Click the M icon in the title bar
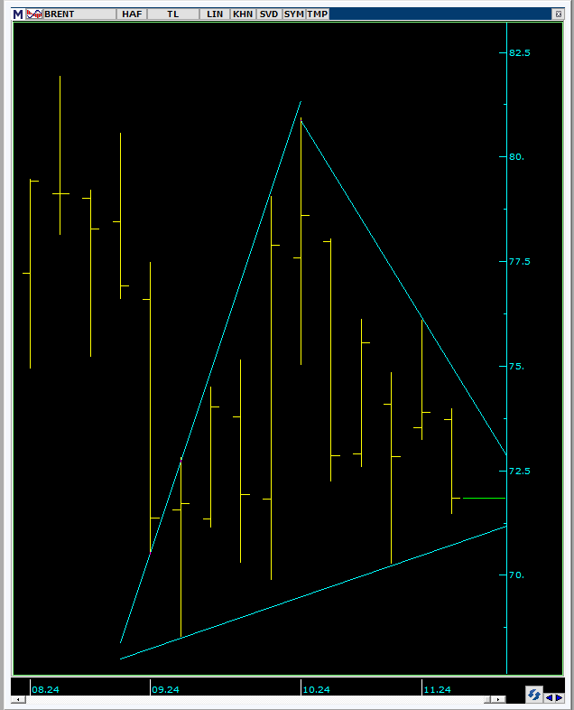This screenshot has width=574, height=710. click(x=17, y=14)
